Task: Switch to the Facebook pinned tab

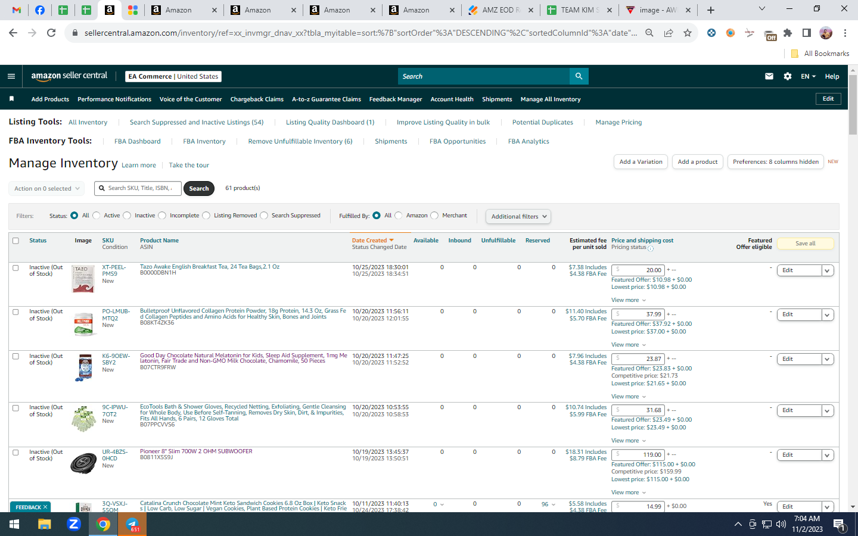Action: pyautogui.click(x=40, y=10)
